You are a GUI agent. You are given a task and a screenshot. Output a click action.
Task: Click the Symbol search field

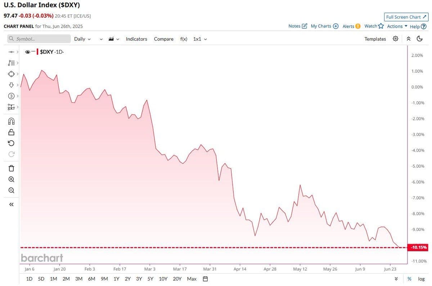39,39
